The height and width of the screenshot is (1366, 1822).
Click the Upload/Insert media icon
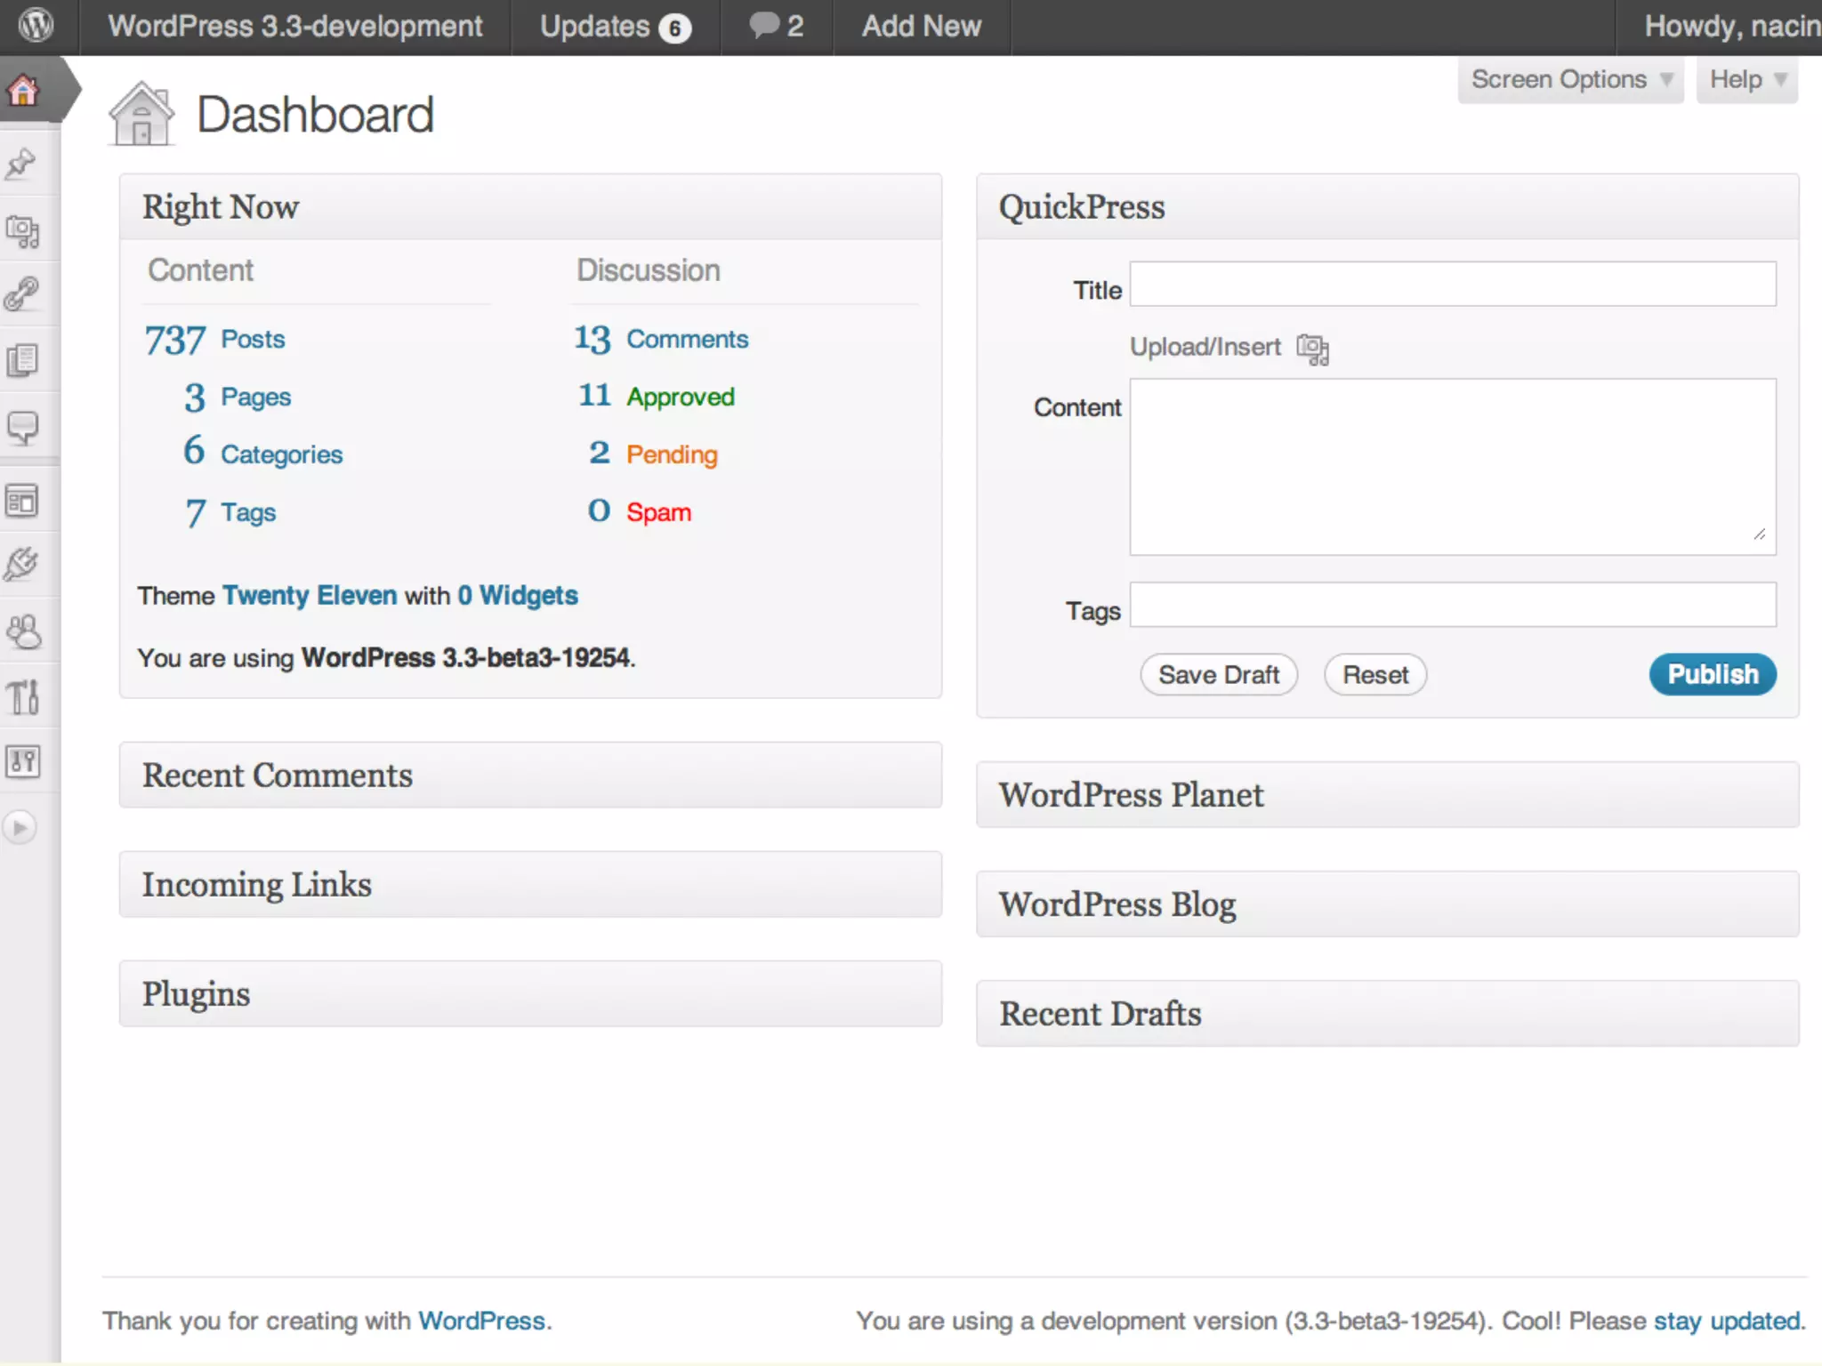[x=1312, y=349]
